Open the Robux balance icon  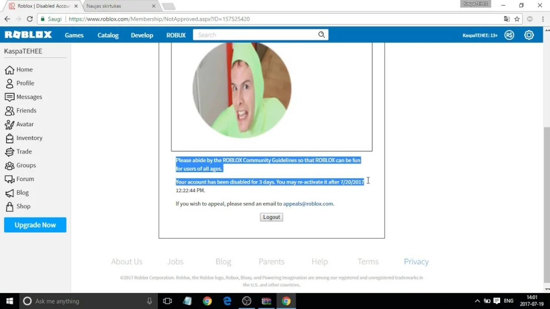click(x=509, y=35)
